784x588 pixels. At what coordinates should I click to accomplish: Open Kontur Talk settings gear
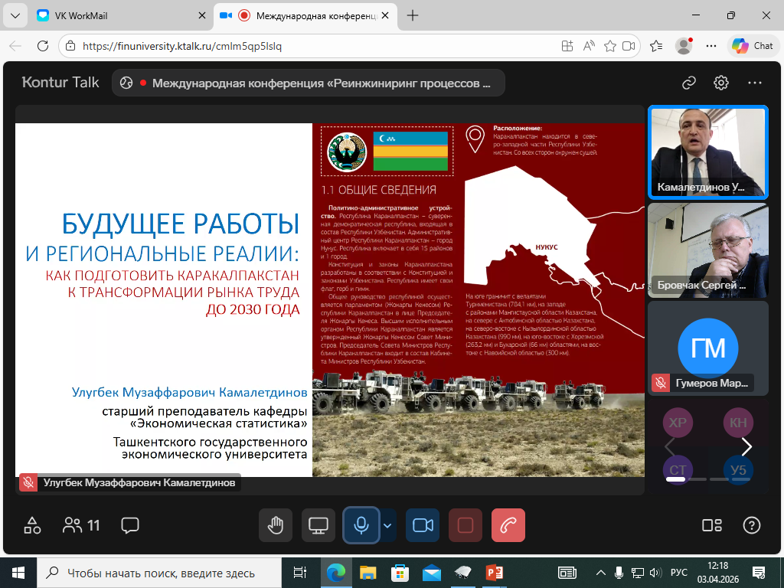[x=721, y=83]
